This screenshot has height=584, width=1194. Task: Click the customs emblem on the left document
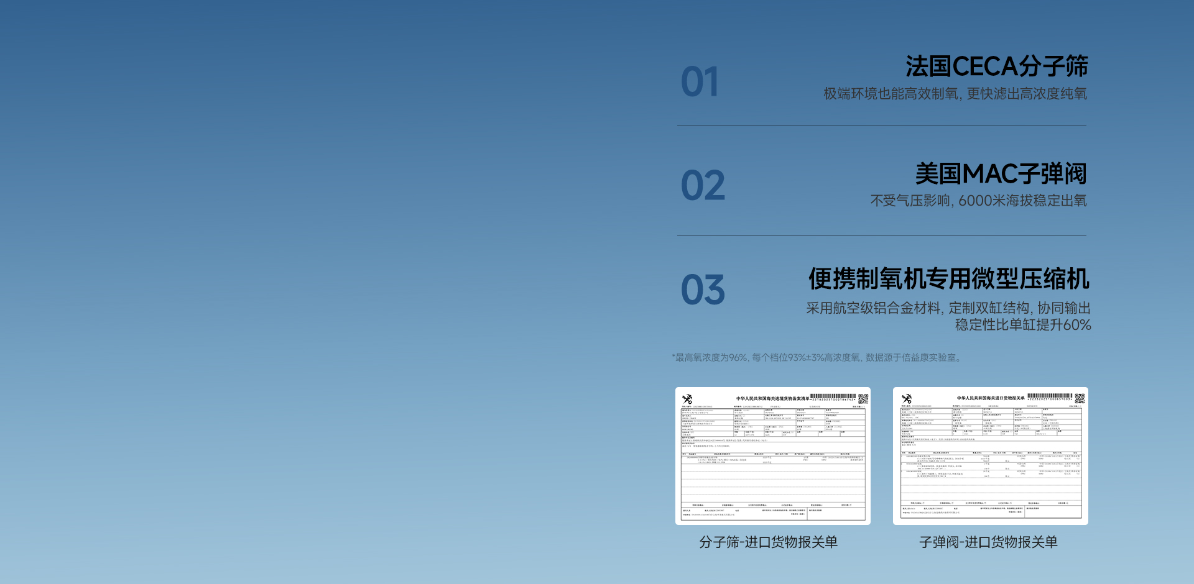tap(687, 399)
